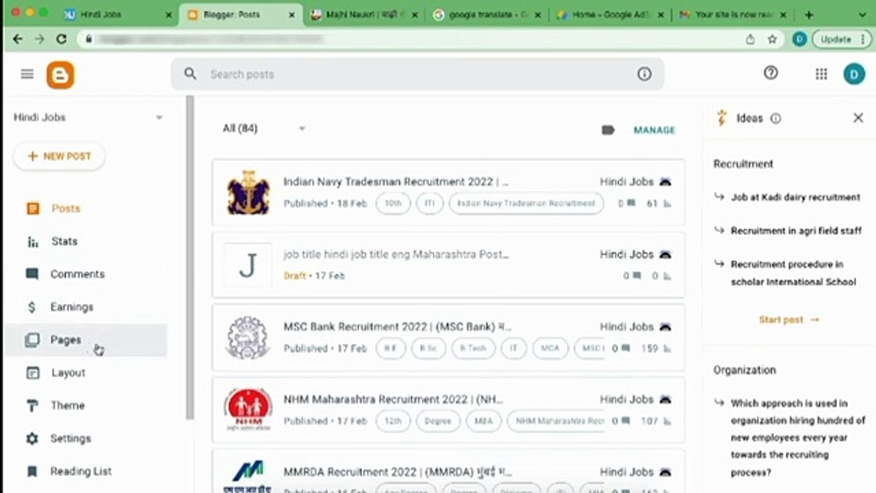Image resolution: width=876 pixels, height=493 pixels.
Task: Click the Layout sidebar icon
Action: click(32, 373)
